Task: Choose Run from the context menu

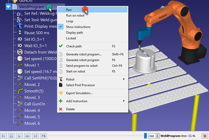Action: 69,10
